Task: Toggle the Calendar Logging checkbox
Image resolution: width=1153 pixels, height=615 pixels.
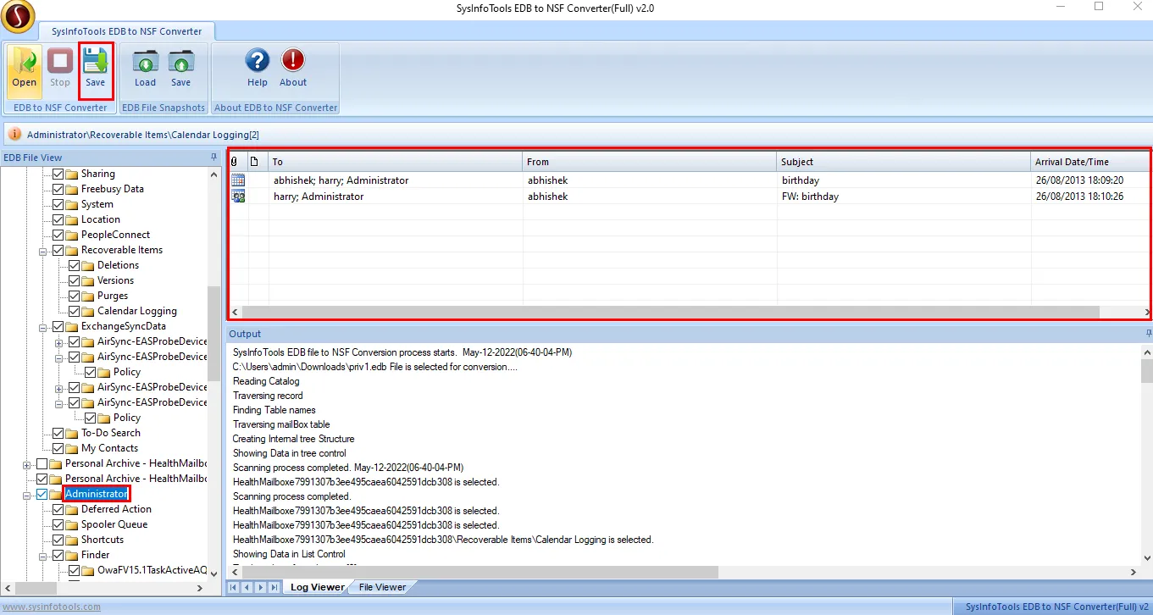Action: (x=75, y=311)
